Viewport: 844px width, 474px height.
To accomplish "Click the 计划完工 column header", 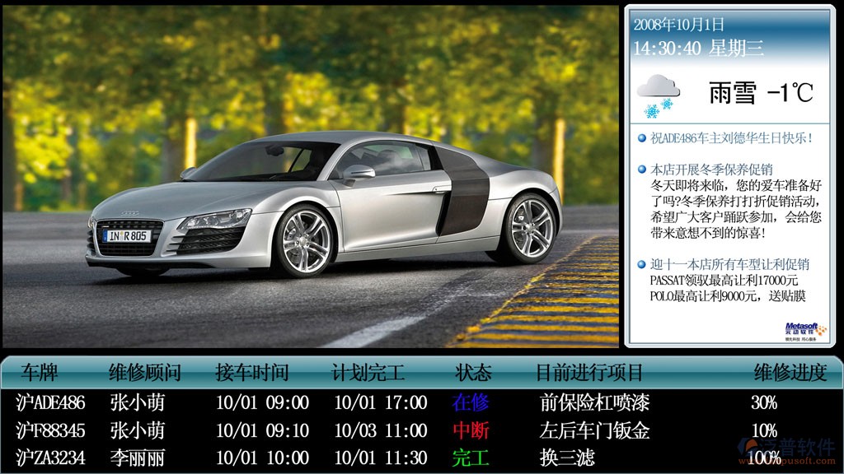I will (368, 373).
